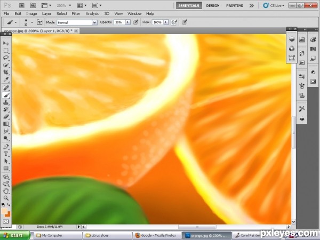Show more workspaces with double arrow
320x240 pixels.
(x=251, y=6)
